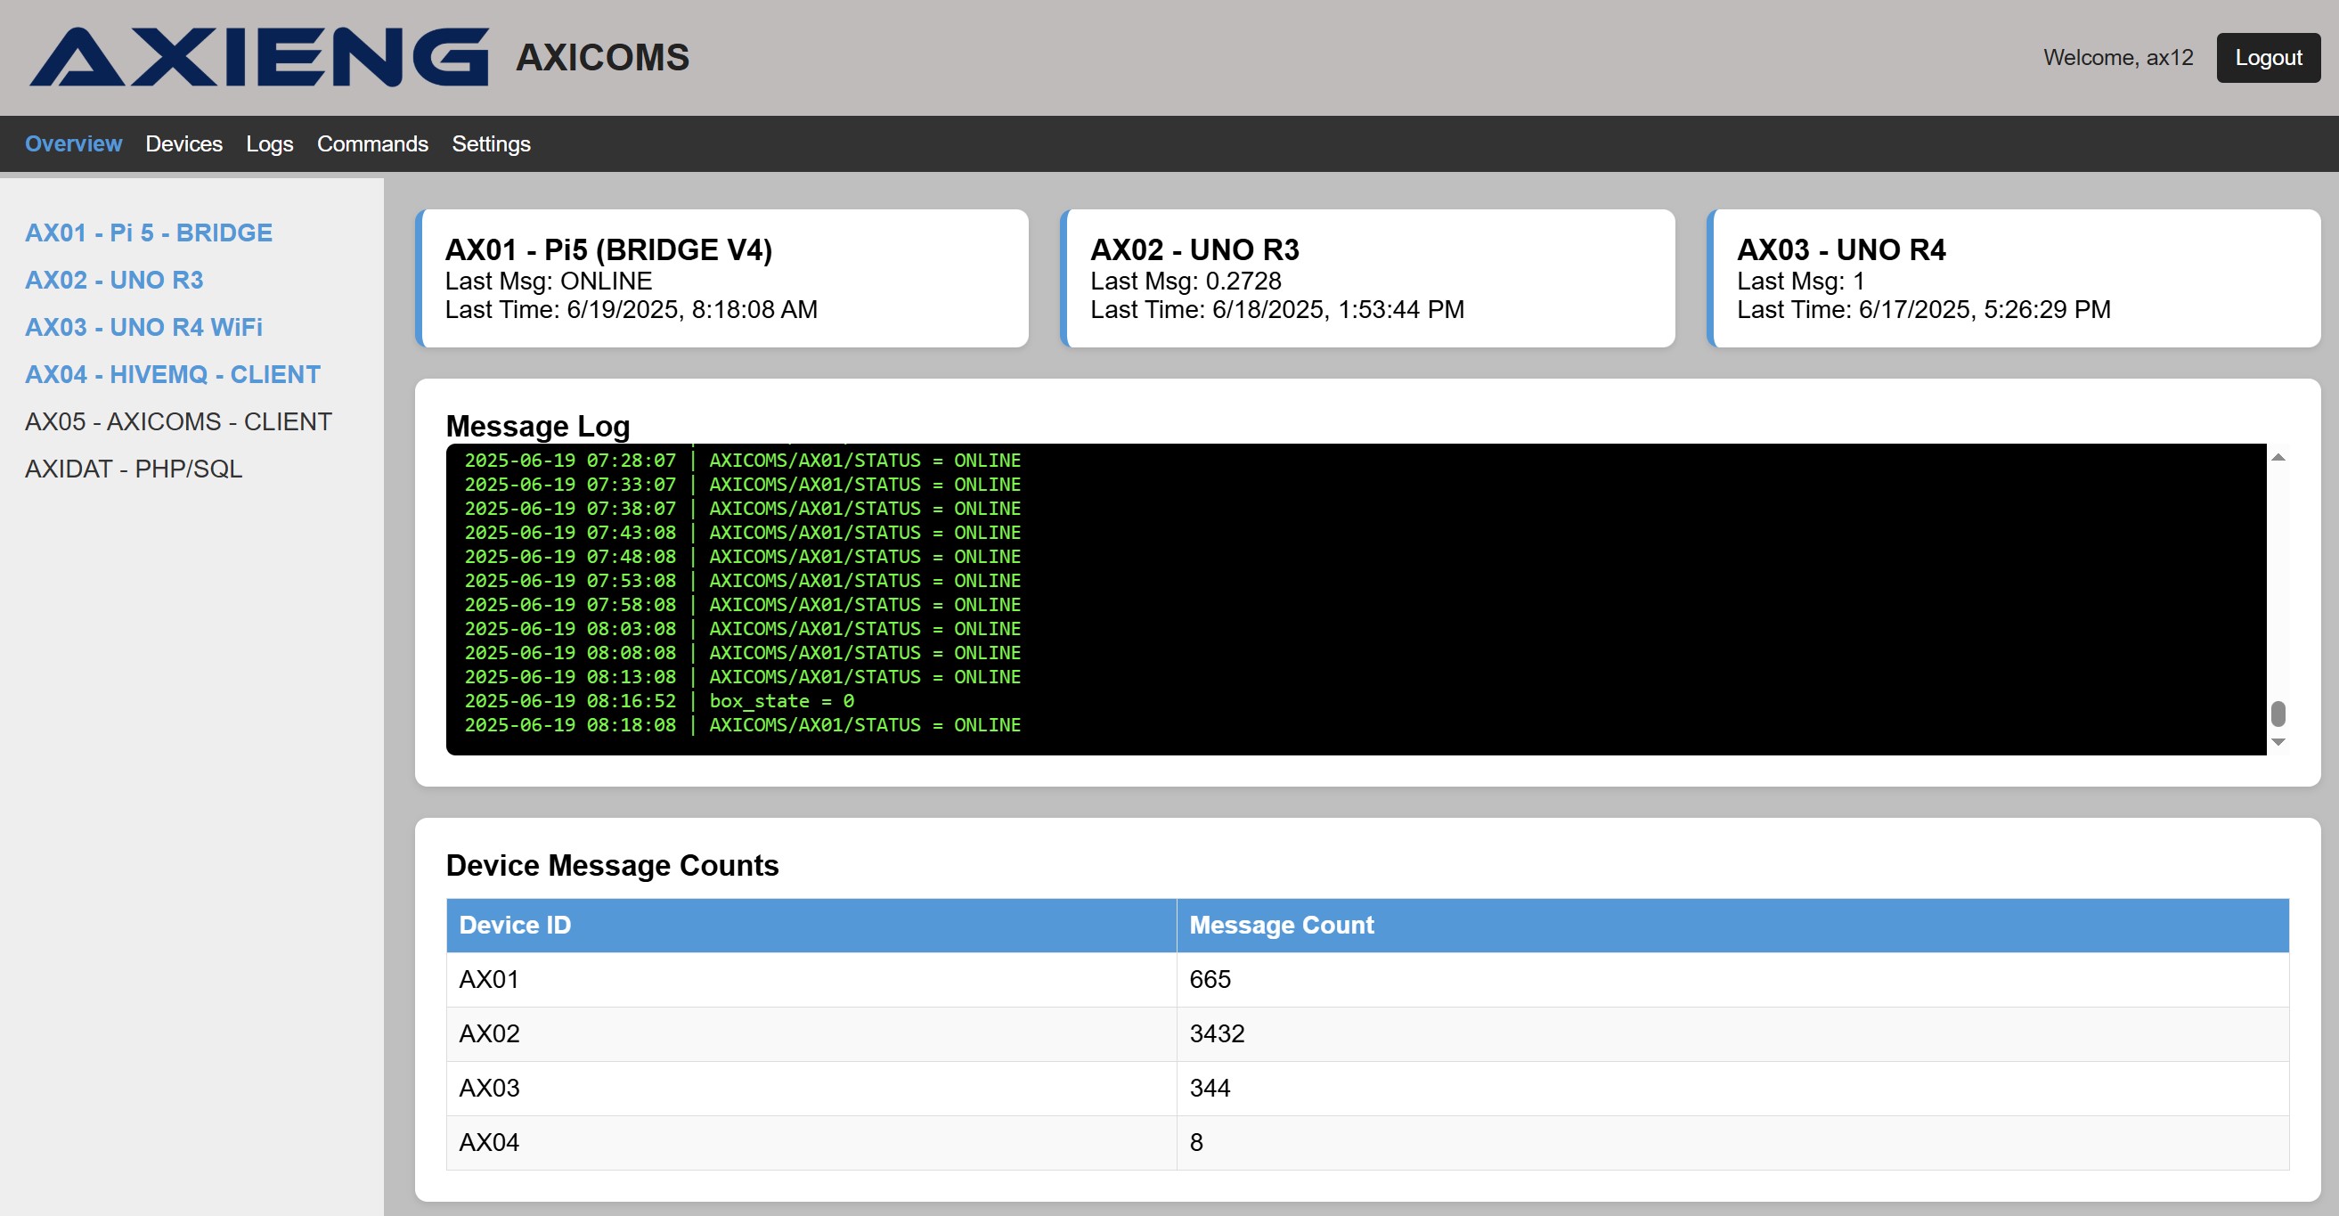Click the Message Count column header
The height and width of the screenshot is (1216, 2339).
[1281, 925]
